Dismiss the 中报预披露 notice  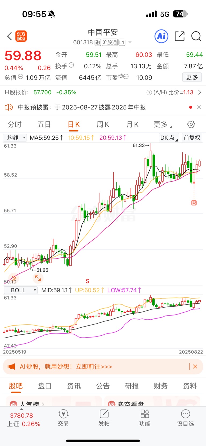pyautogui.click(x=199, y=107)
